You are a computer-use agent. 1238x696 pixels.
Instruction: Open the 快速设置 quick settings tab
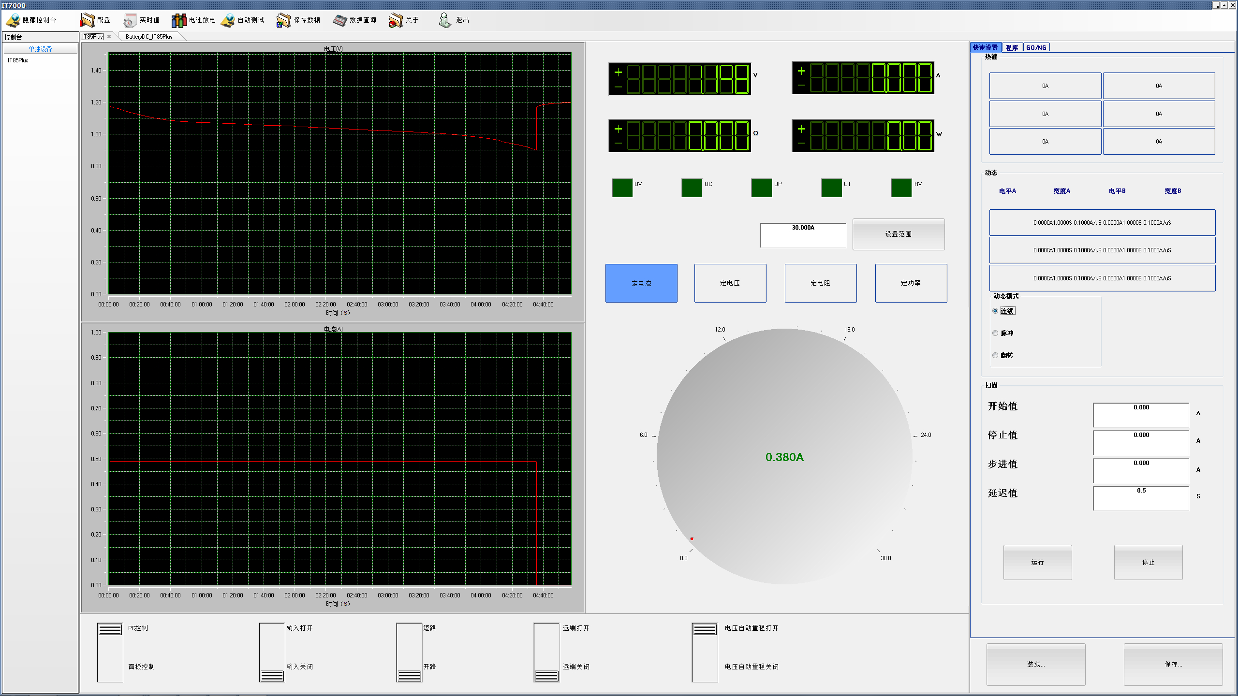tap(985, 47)
